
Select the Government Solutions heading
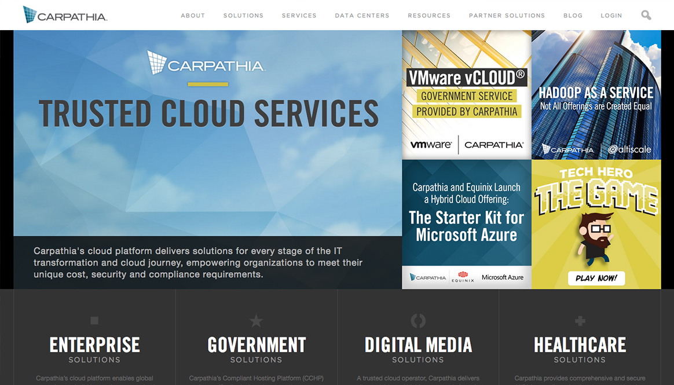point(256,350)
